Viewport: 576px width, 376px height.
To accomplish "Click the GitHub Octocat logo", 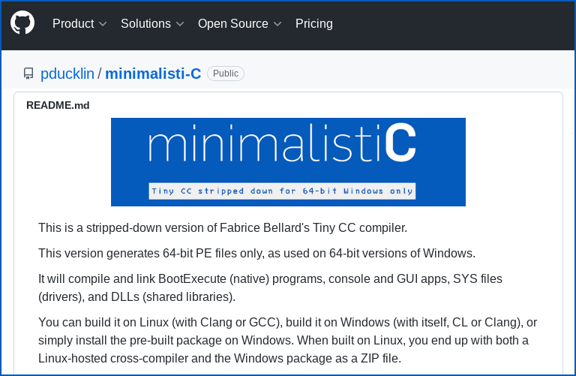I will pos(22,23).
